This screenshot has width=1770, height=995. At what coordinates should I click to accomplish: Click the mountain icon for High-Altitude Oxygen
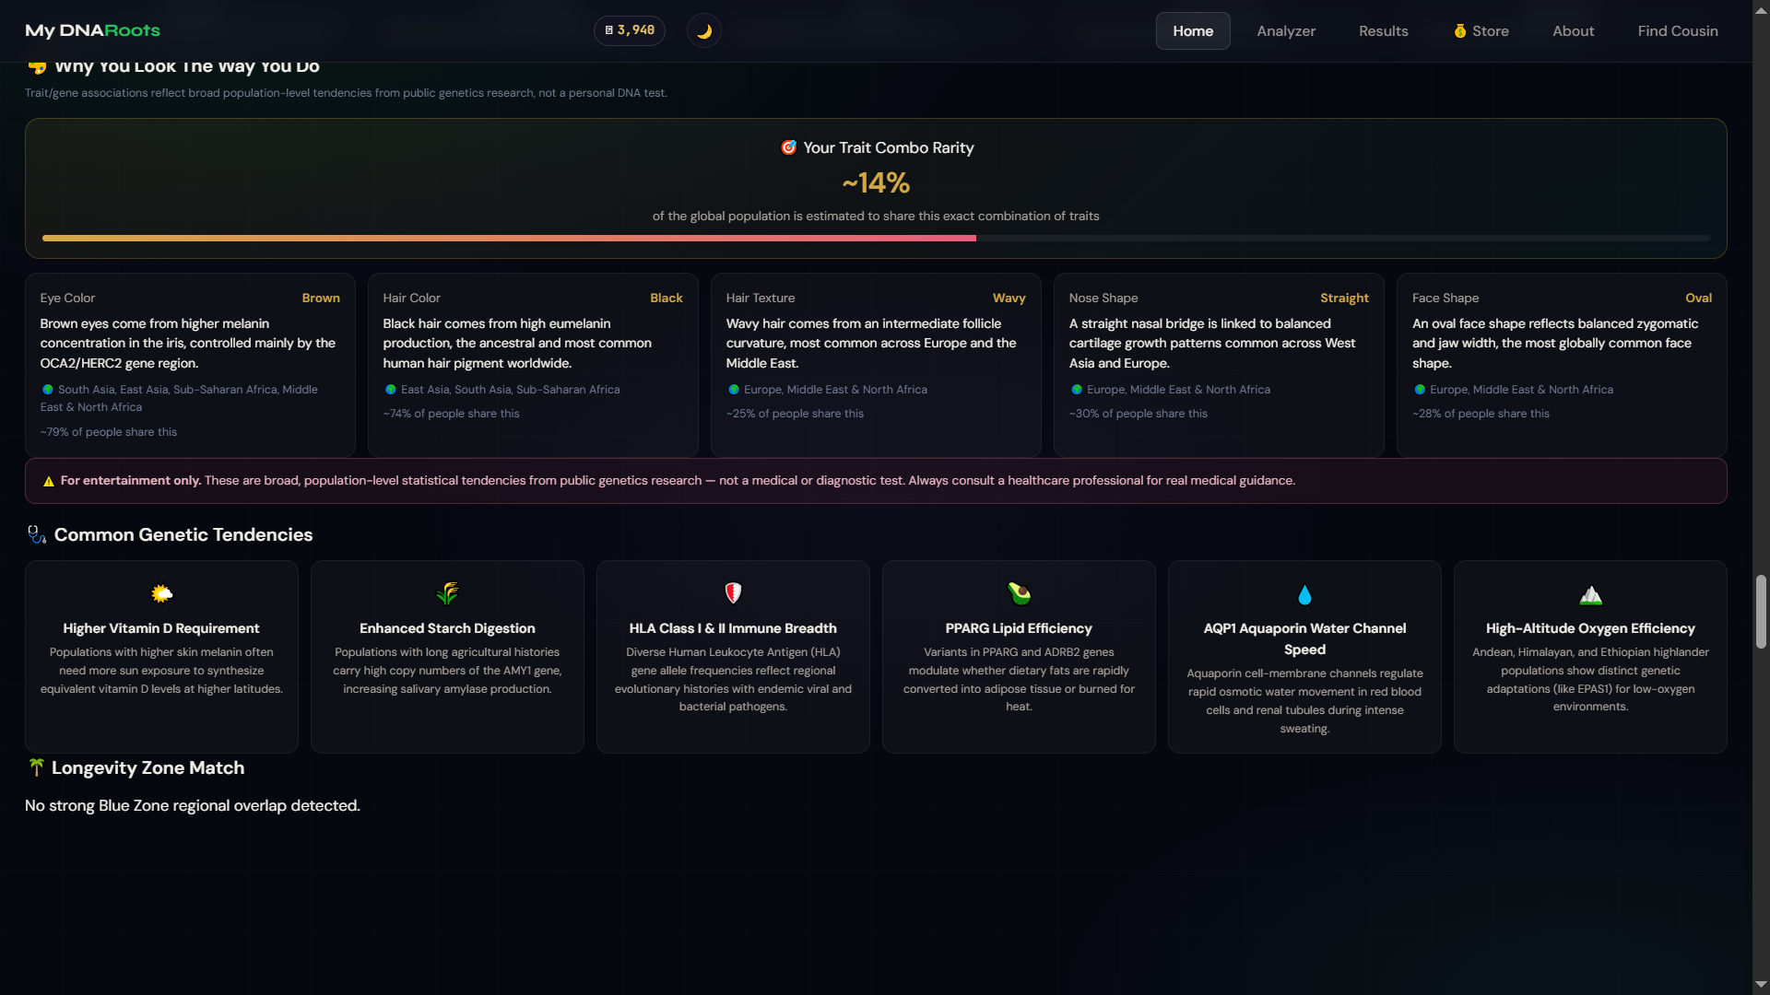point(1590,594)
